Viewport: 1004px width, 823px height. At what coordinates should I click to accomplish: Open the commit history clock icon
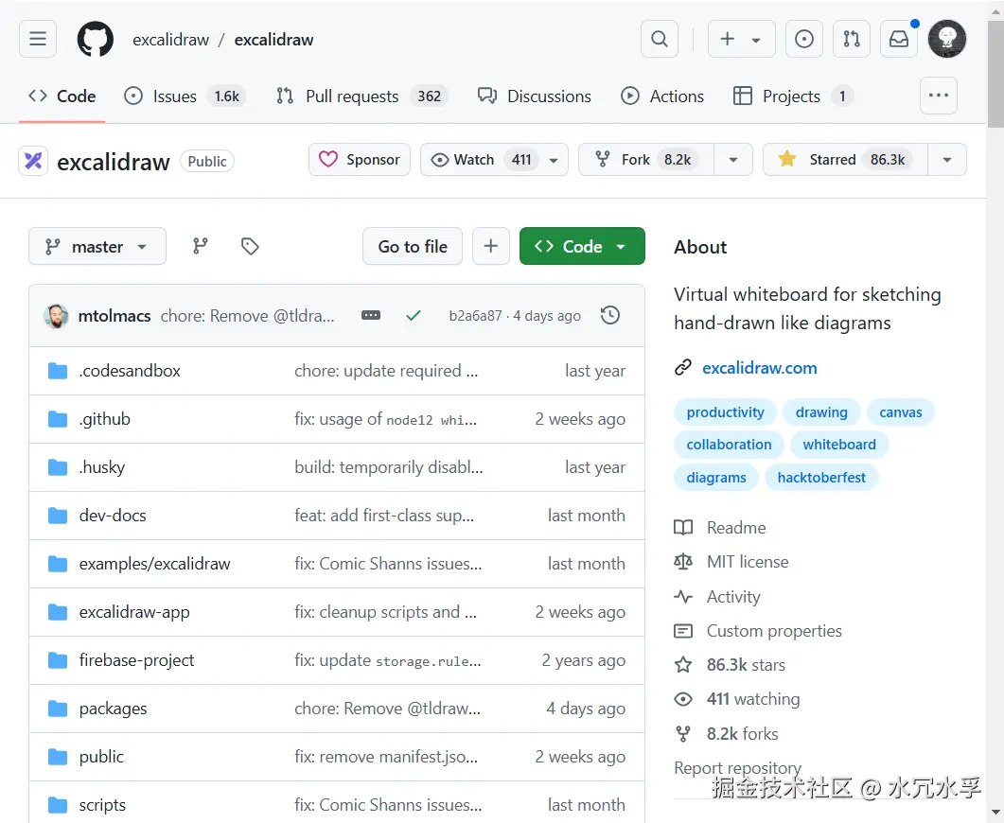[x=610, y=315]
